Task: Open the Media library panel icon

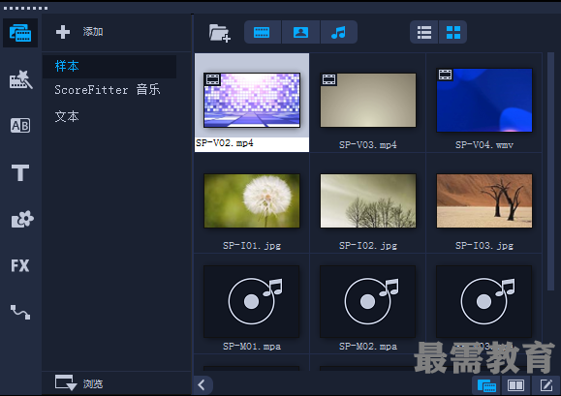Action: pos(20,33)
